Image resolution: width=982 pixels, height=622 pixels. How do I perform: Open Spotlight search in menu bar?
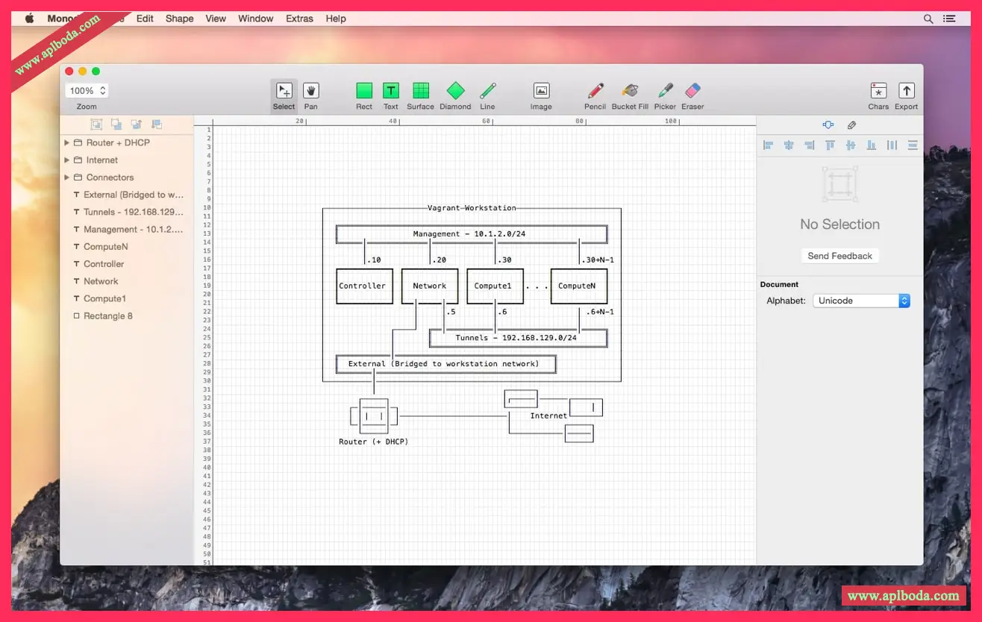[928, 19]
